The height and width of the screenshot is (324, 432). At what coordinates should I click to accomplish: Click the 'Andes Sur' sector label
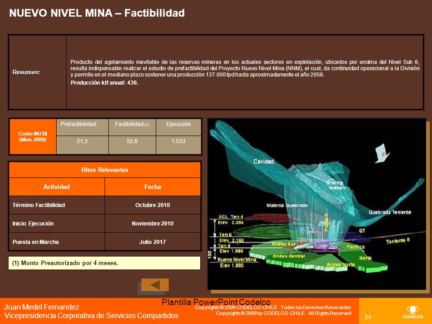284,244
